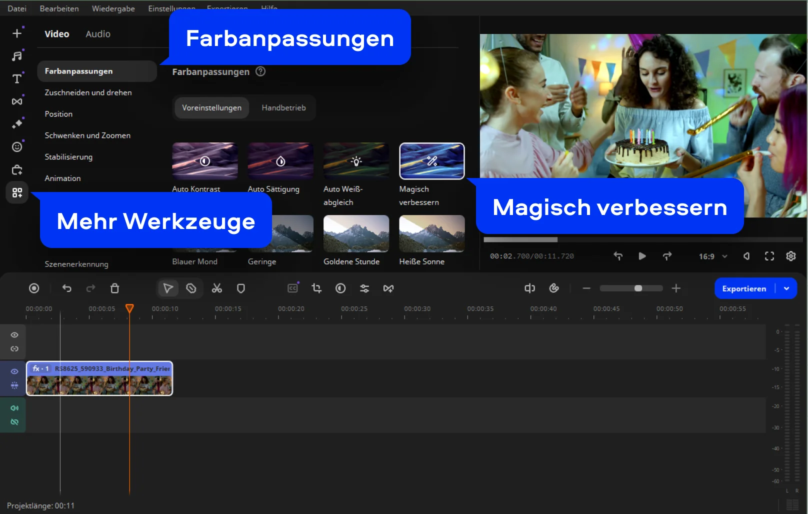Open the player settings gear
Viewport: 808px width, 514px height.
(x=790, y=256)
